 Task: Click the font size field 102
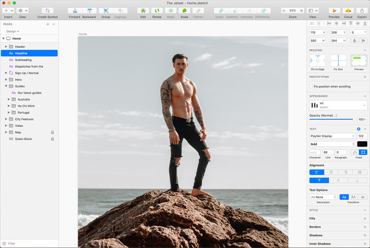click(362, 136)
